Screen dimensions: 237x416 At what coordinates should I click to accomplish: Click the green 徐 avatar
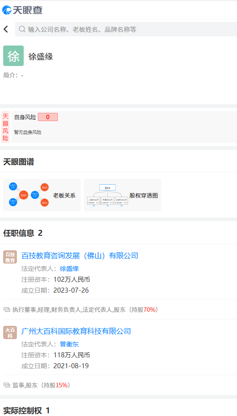click(x=13, y=56)
